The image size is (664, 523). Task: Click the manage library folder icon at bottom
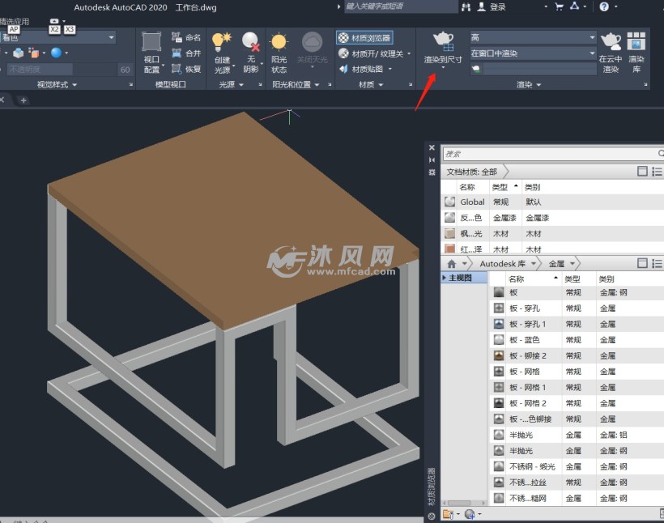pos(448,514)
